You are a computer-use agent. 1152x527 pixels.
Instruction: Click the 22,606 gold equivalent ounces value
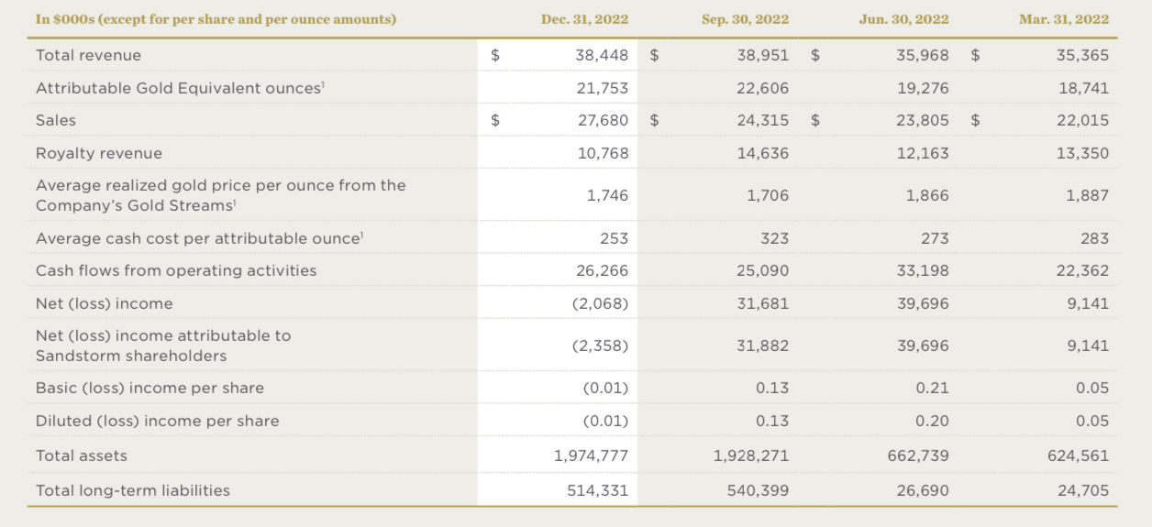point(762,88)
